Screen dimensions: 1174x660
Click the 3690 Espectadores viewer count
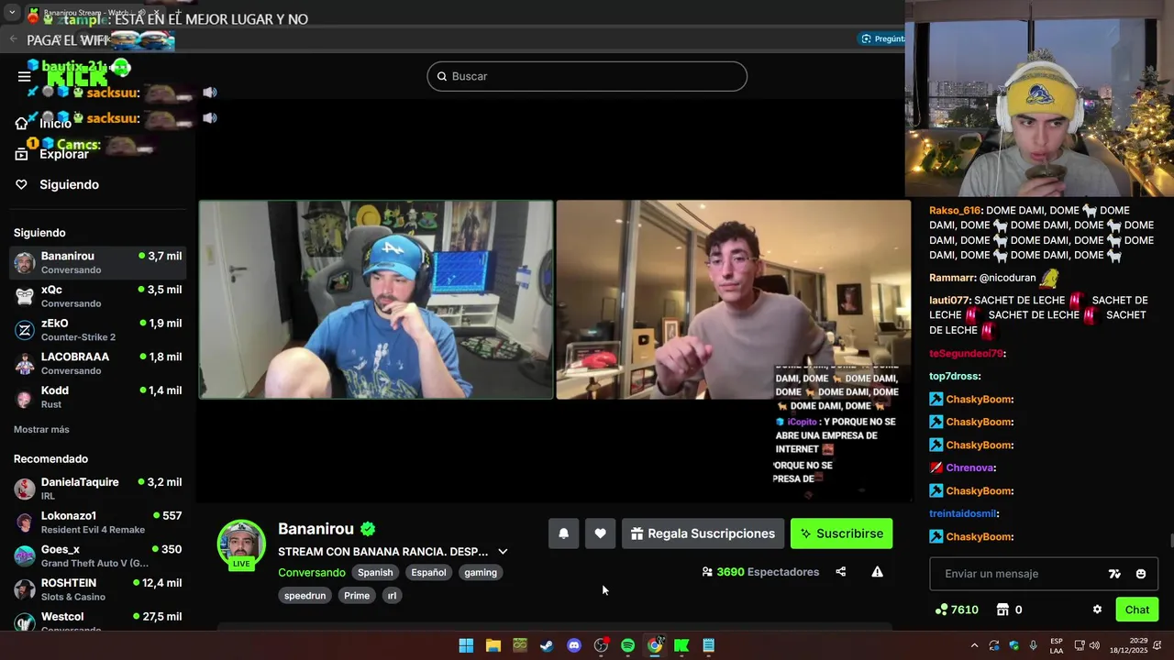tap(760, 572)
